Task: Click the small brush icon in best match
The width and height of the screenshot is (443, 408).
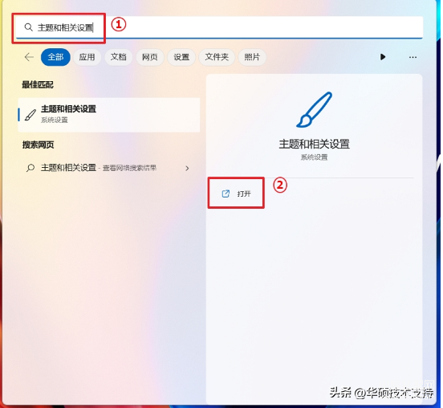Action: click(30, 115)
